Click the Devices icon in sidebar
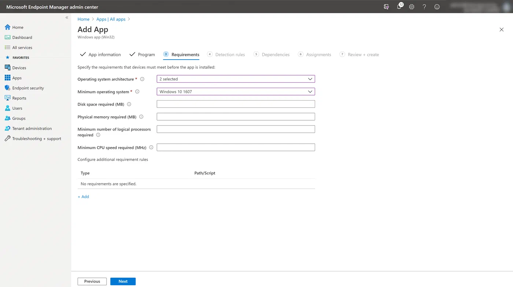Viewport: 513px width, 287px height. click(7, 68)
